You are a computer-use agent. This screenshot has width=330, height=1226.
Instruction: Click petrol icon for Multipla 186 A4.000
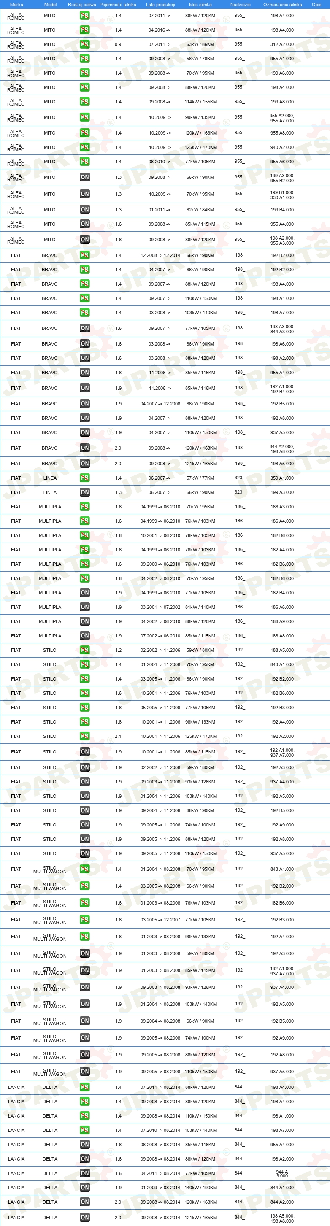(x=85, y=521)
